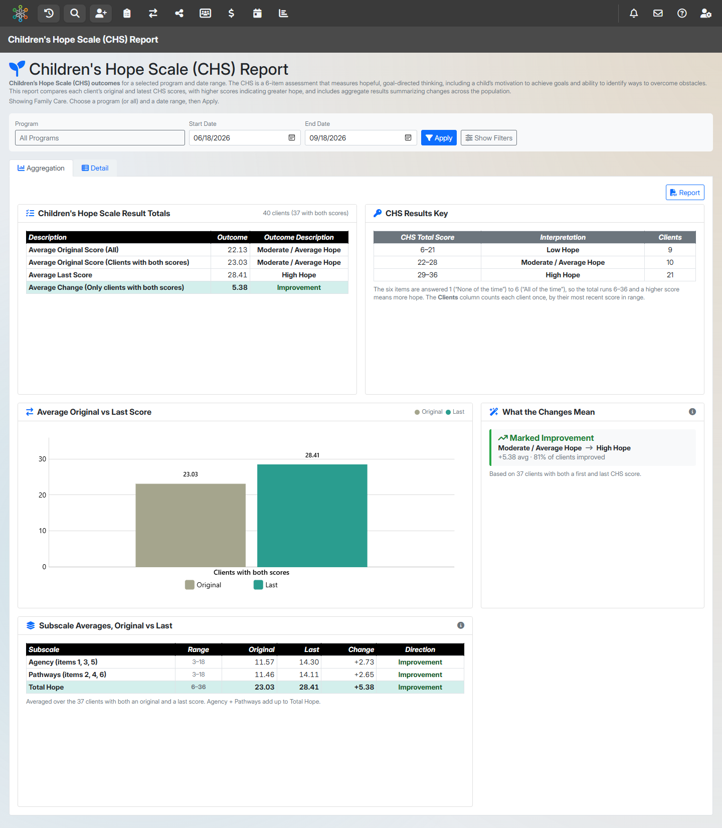Open the Start Date calendar picker icon
The image size is (722, 828).
coord(292,138)
